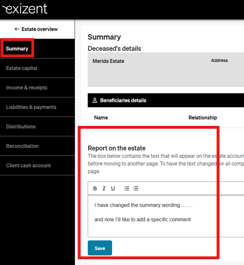Go to Estate capital section
This screenshot has height=265, width=244.
[x=22, y=68]
